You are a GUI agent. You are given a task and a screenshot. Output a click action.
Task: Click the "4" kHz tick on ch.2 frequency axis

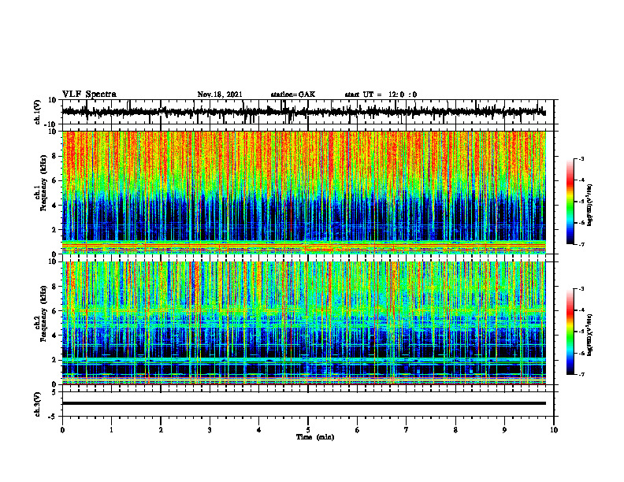[x=54, y=336]
